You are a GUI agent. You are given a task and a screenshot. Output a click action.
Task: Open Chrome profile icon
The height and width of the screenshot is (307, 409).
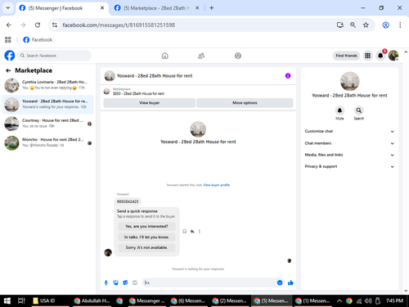coord(385,25)
